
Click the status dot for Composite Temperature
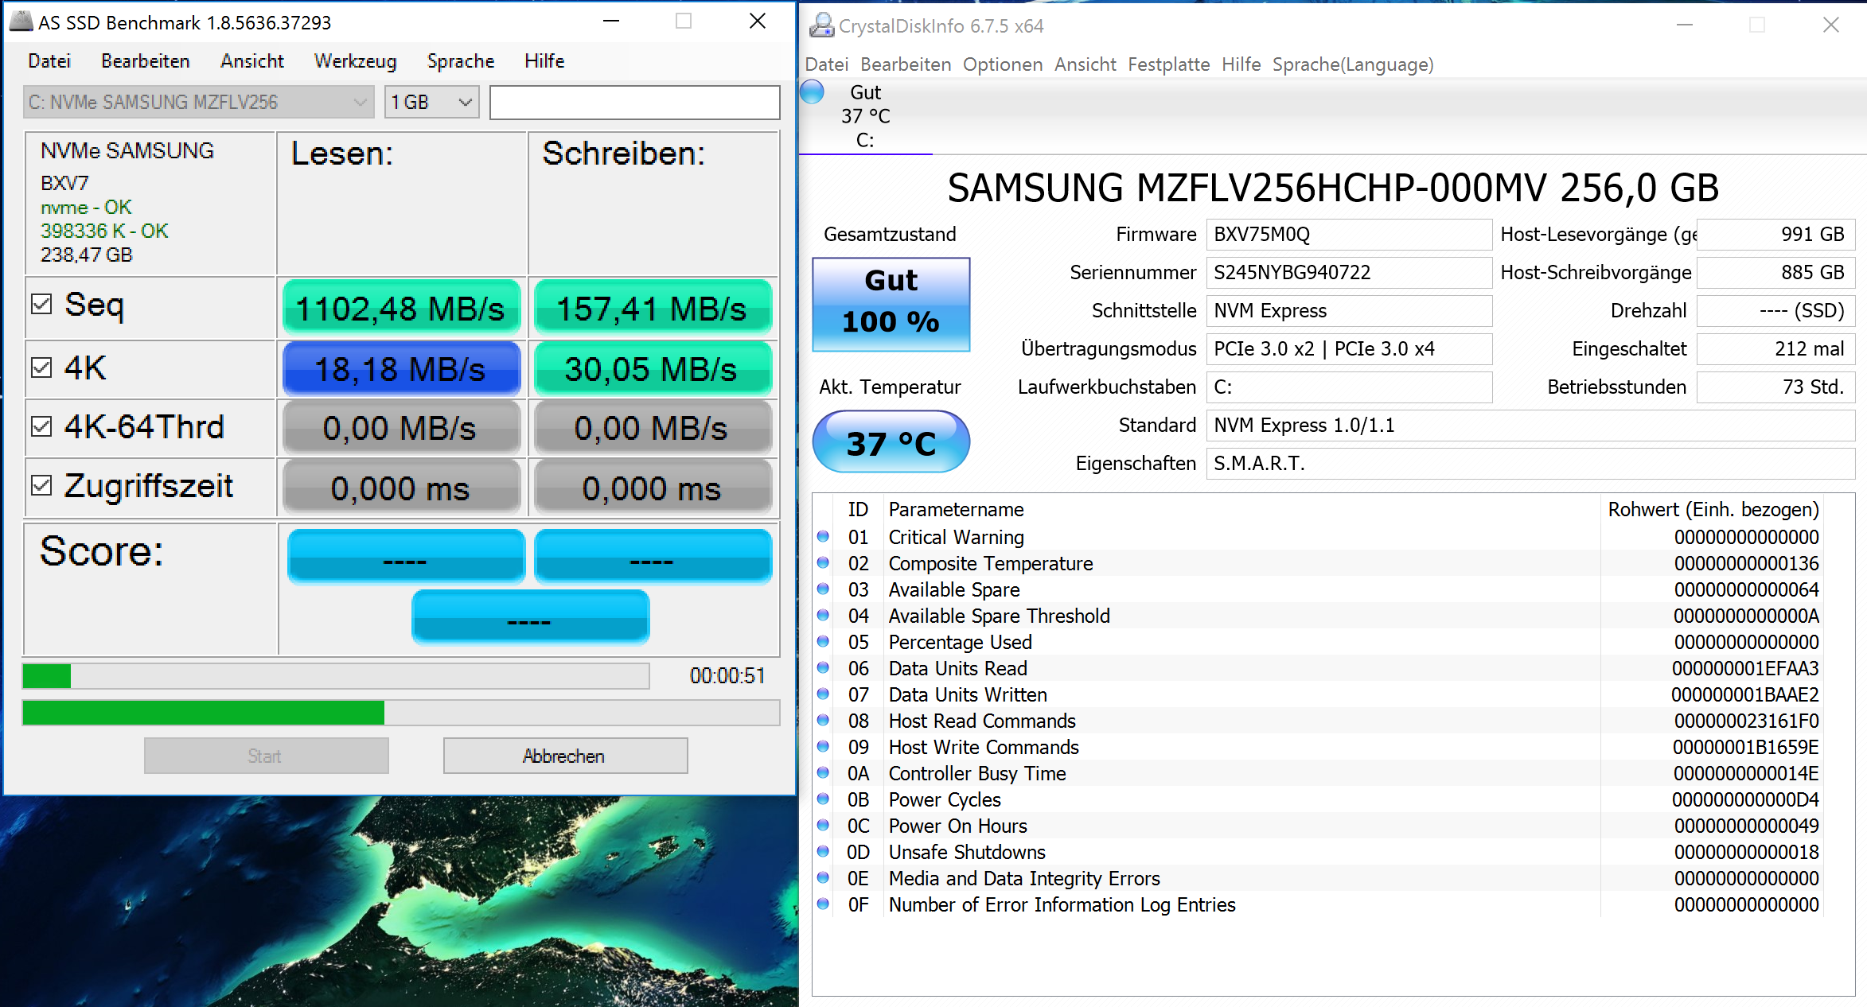[x=824, y=563]
